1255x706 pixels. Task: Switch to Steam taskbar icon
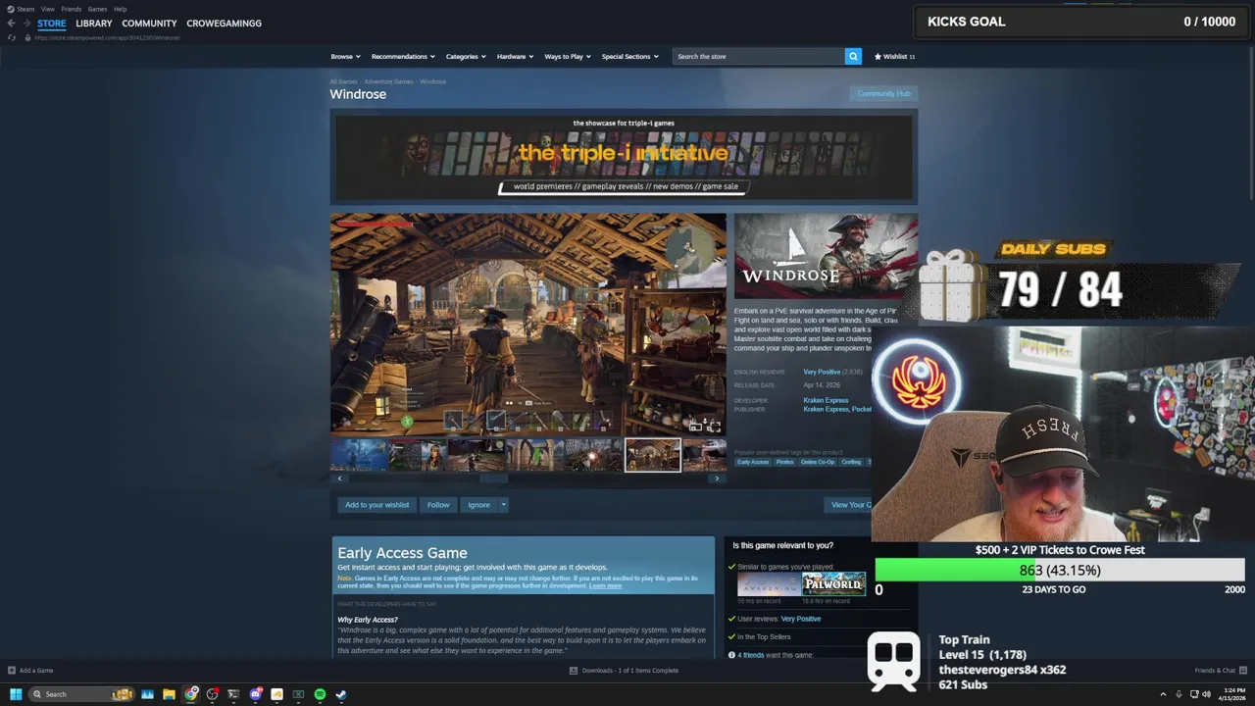pyautogui.click(x=341, y=694)
